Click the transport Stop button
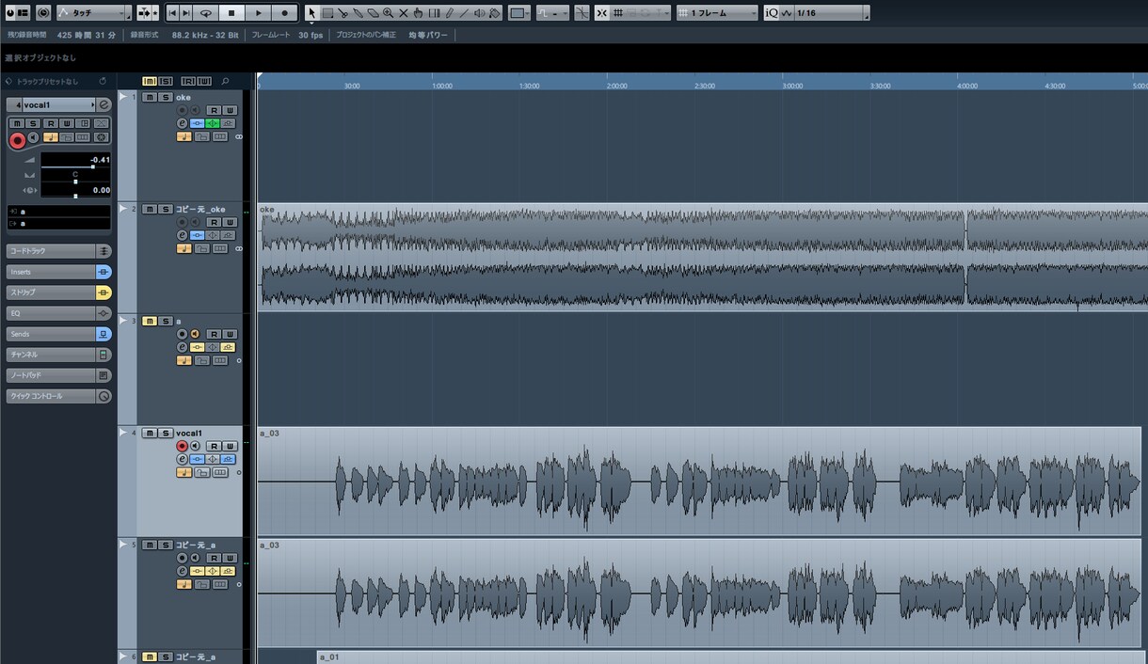The image size is (1148, 664). pos(231,13)
